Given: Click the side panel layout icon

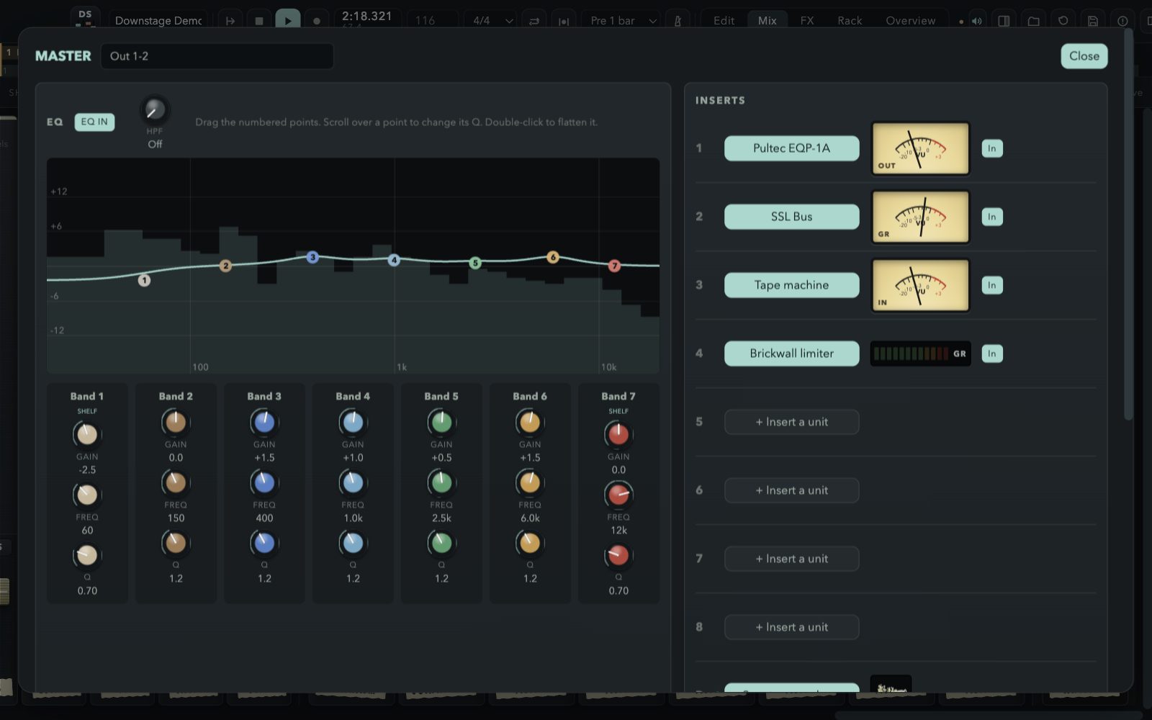Looking at the screenshot, I should coord(1004,21).
